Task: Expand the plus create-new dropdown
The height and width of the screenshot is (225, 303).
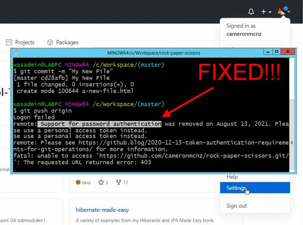Action: coord(266,12)
